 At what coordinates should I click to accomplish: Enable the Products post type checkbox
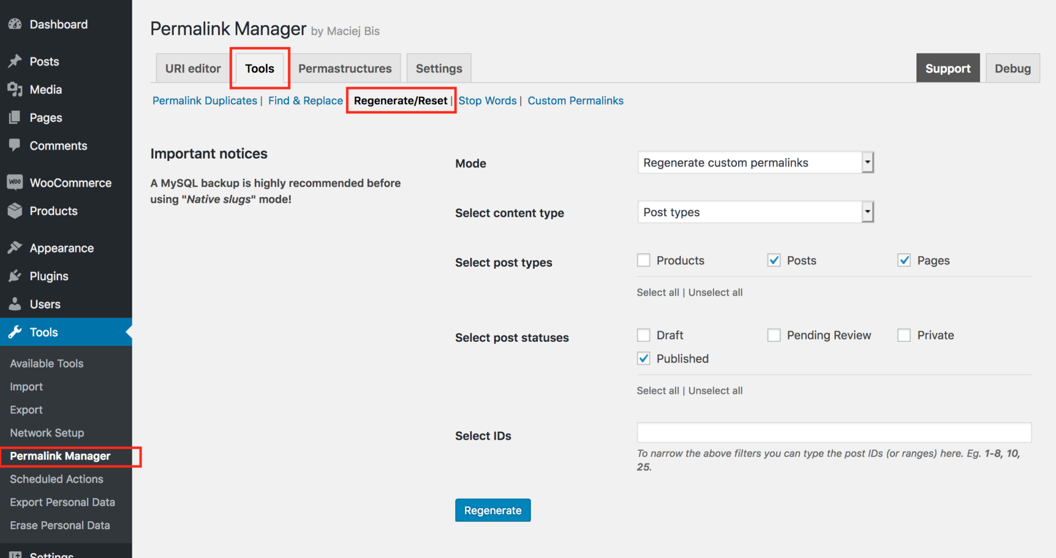point(643,260)
